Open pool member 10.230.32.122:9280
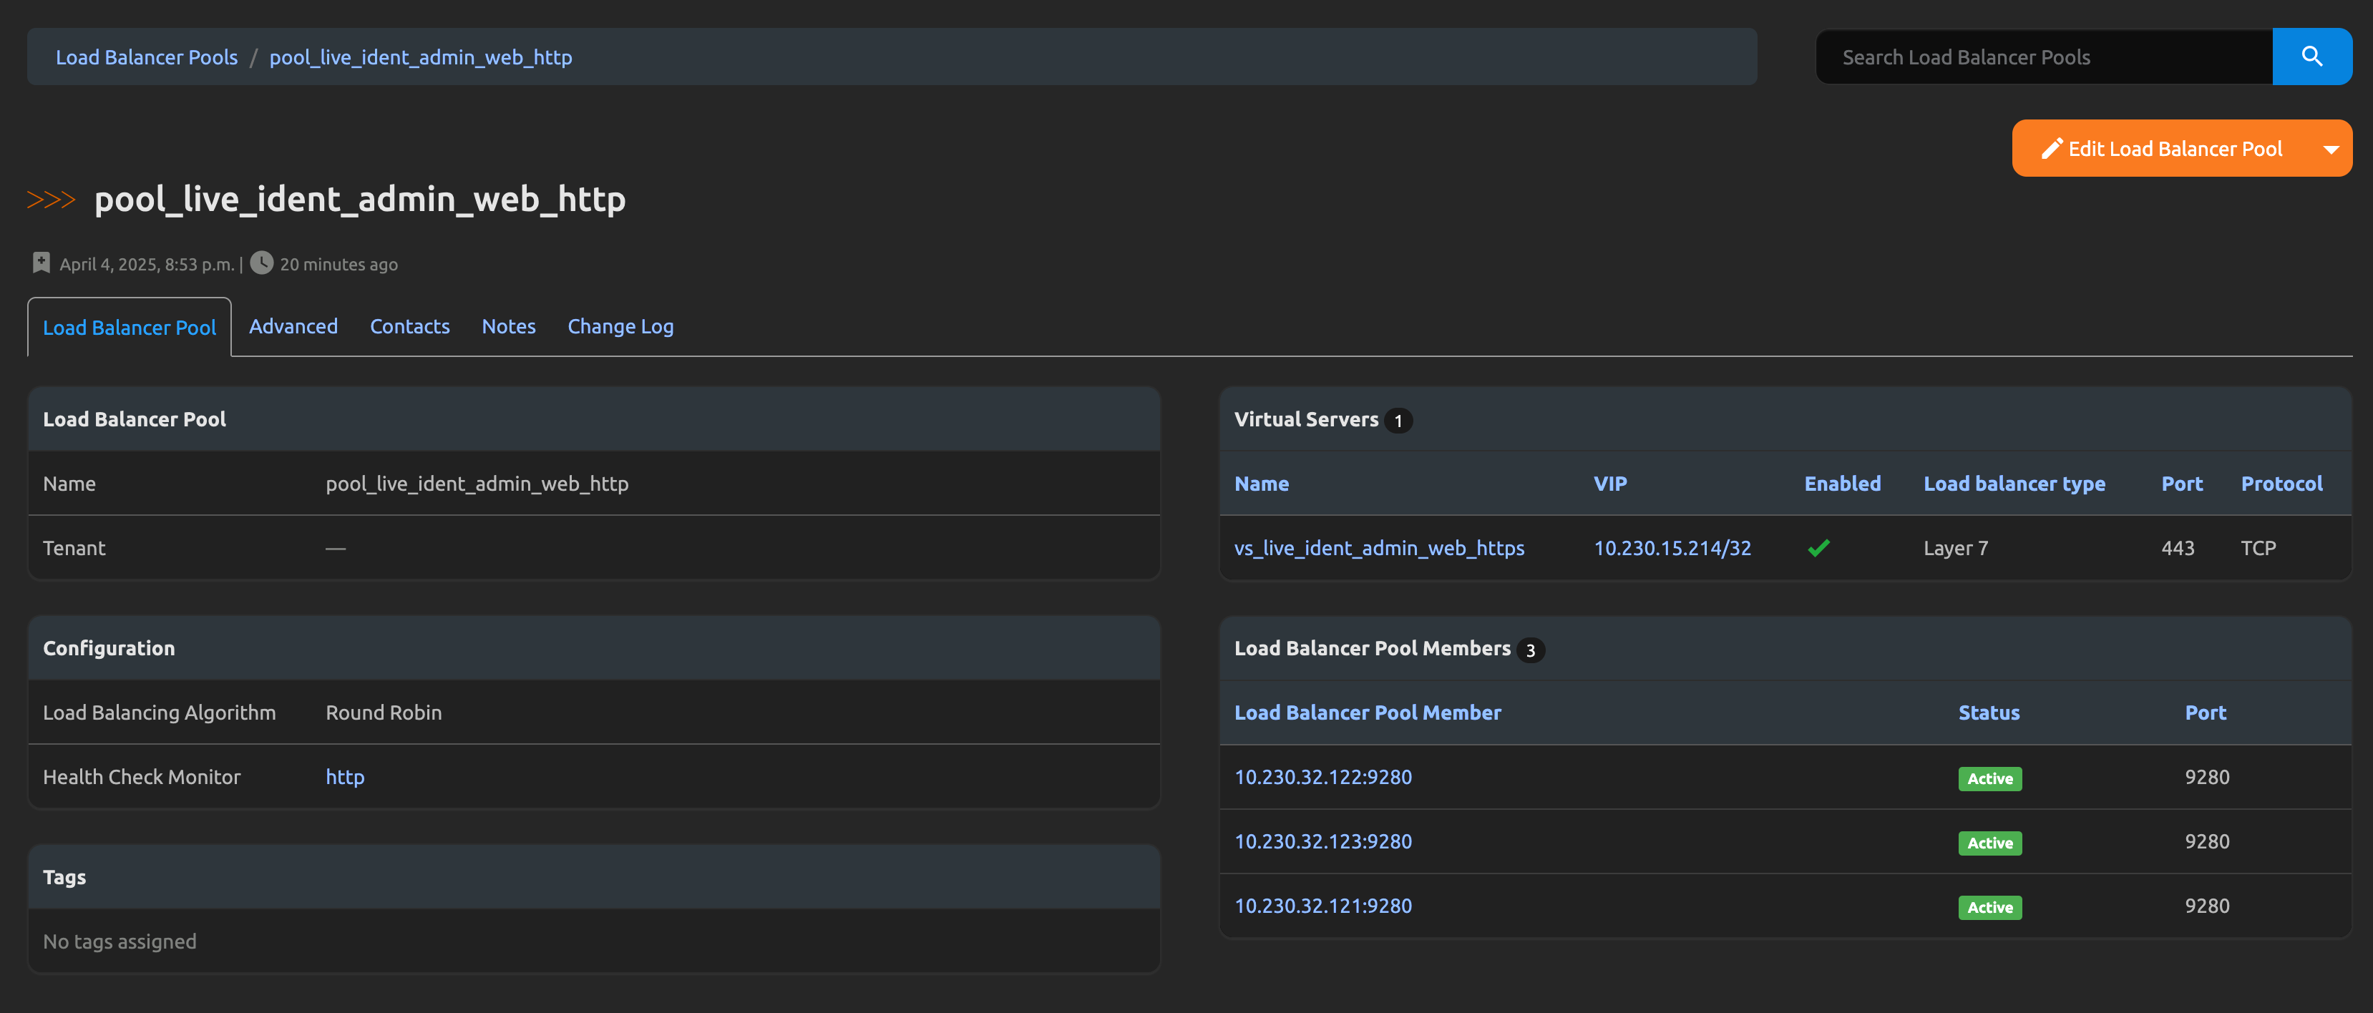 coord(1322,776)
